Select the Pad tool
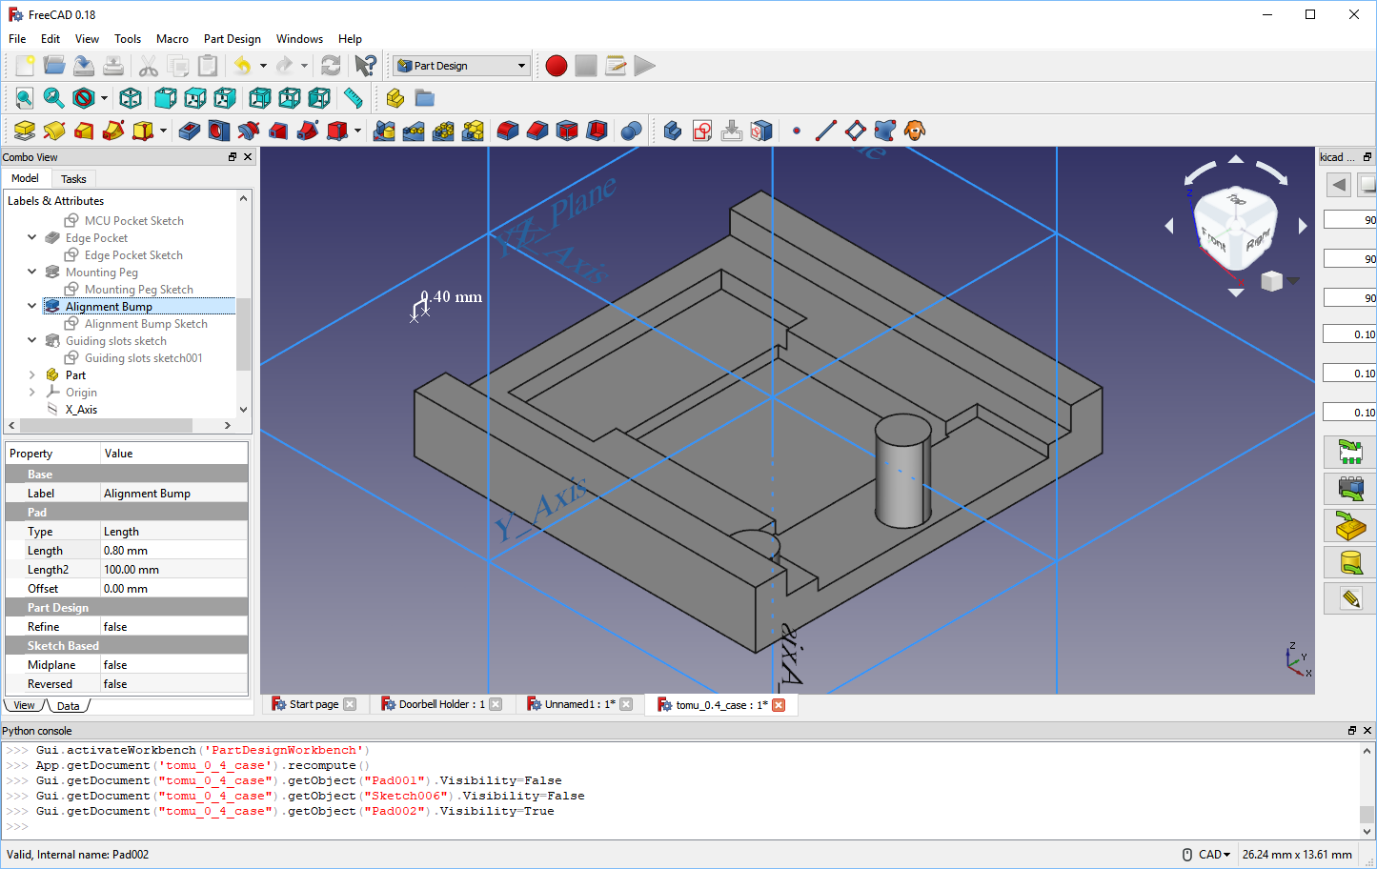This screenshot has height=869, width=1377. pos(24,131)
